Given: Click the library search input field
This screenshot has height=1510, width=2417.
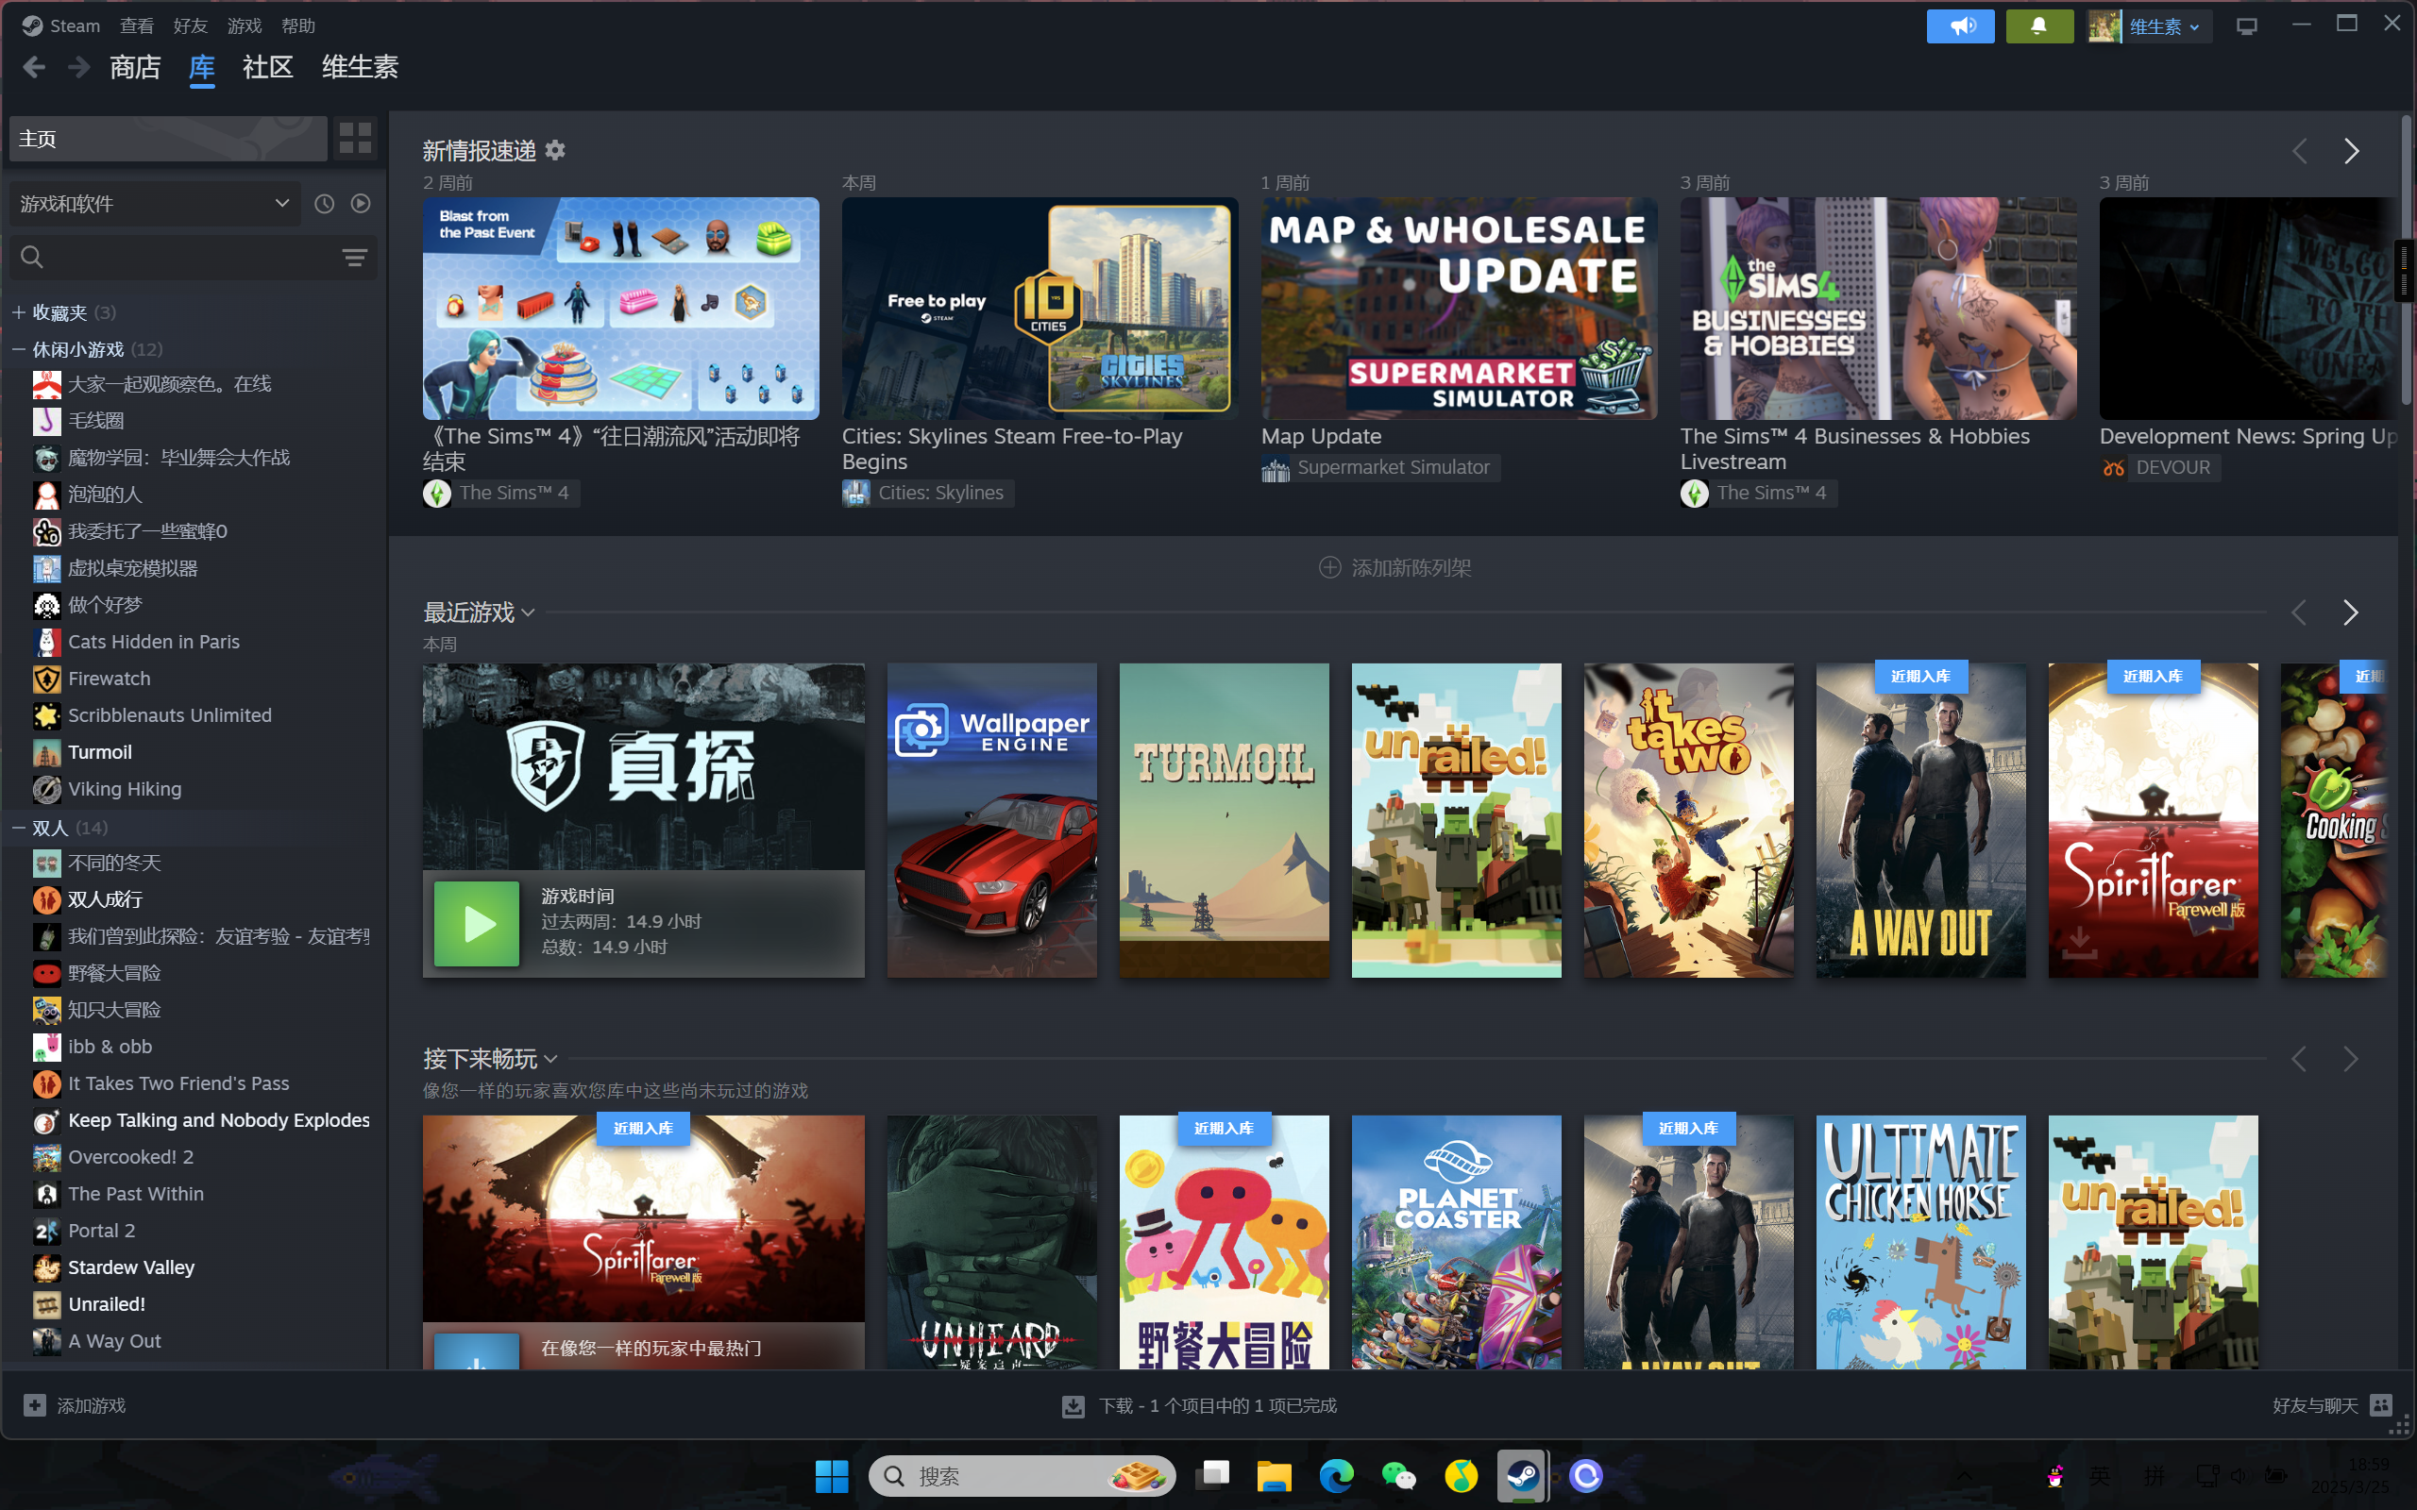Looking at the screenshot, I should tap(192, 258).
